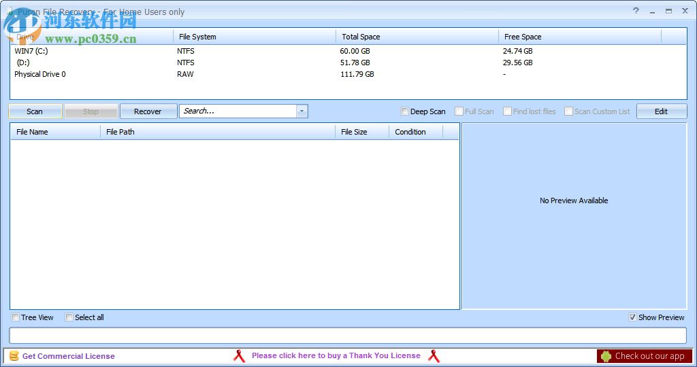Click the Edit button for custom list
Viewport: 697px width, 367px height.
tap(662, 111)
